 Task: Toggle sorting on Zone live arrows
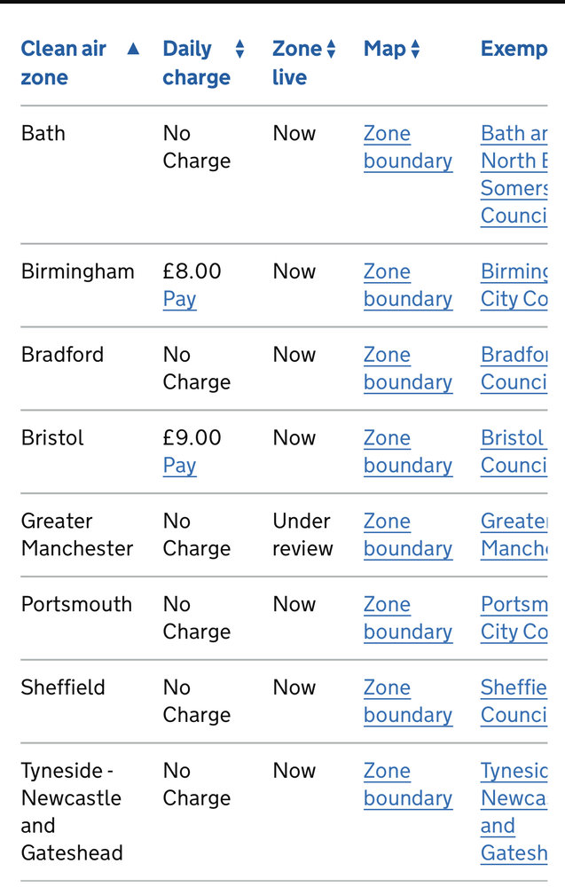tap(332, 49)
